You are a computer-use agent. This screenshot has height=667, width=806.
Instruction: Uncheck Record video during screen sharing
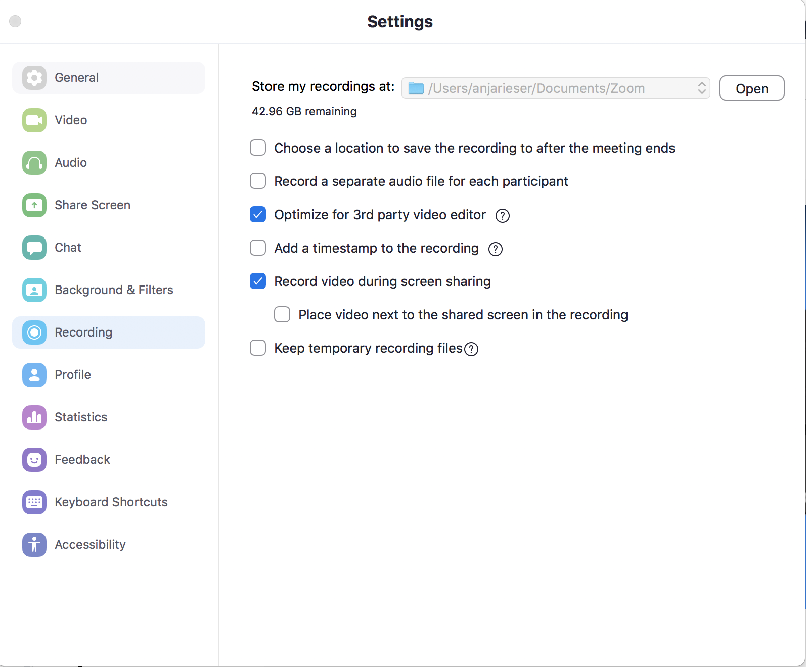pyautogui.click(x=258, y=281)
